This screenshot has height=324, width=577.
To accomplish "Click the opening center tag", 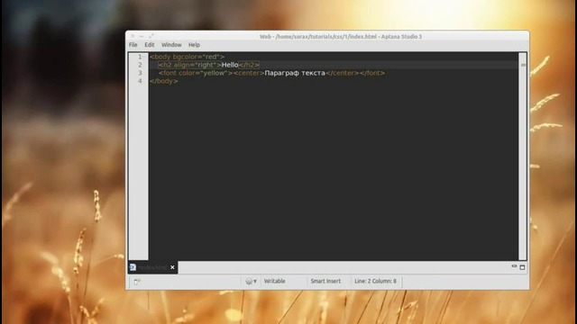I will (x=249, y=73).
